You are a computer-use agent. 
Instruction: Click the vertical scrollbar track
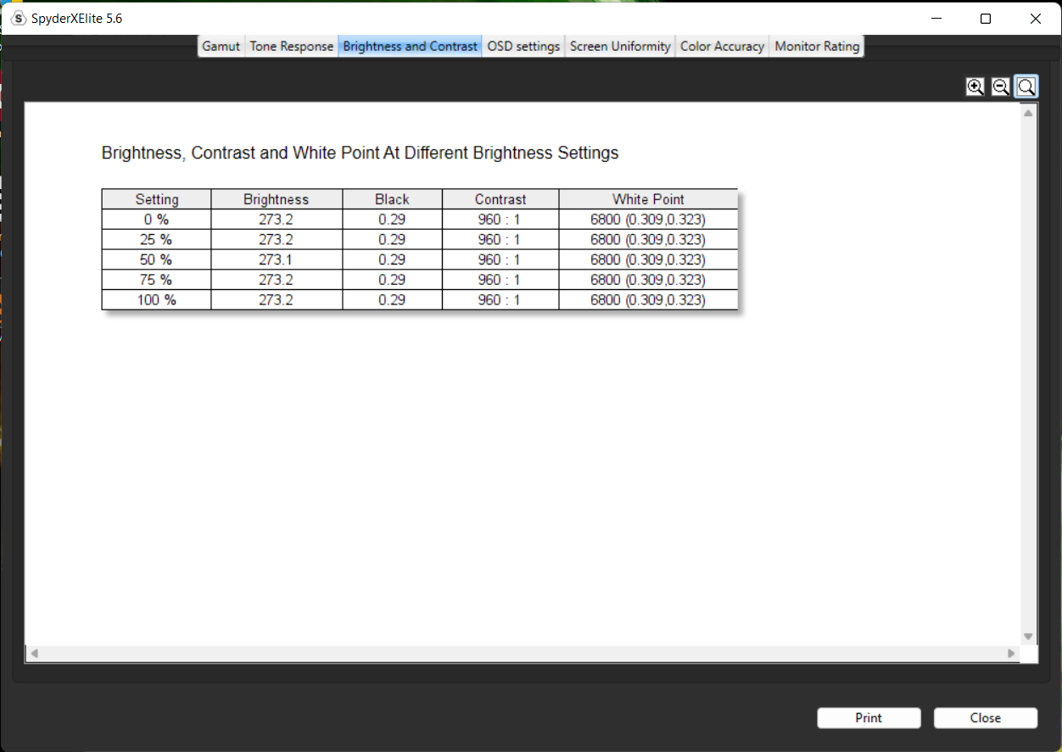(x=1028, y=373)
